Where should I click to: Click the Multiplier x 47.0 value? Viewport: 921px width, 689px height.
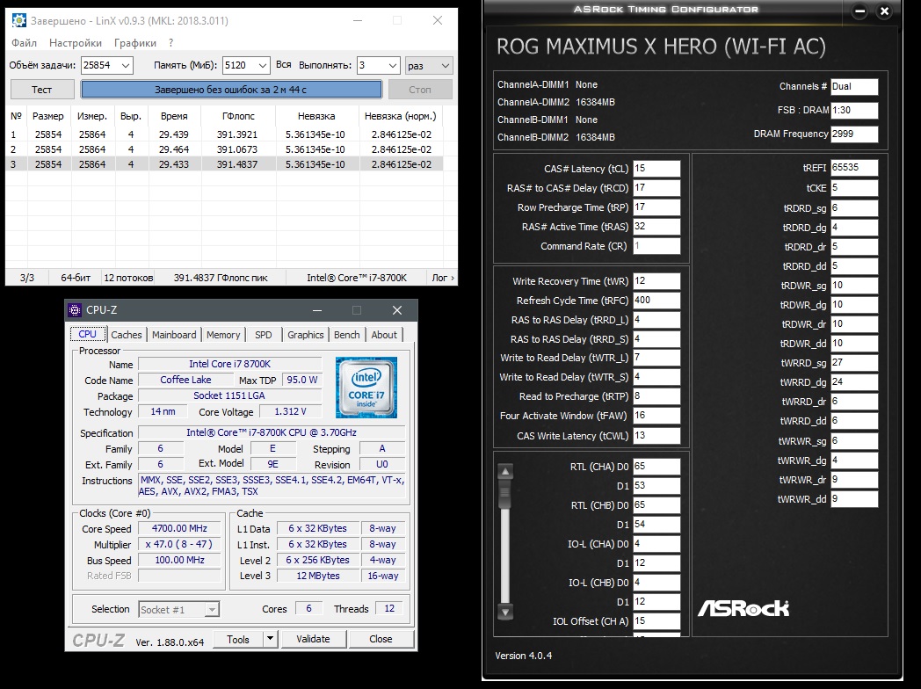coord(180,545)
